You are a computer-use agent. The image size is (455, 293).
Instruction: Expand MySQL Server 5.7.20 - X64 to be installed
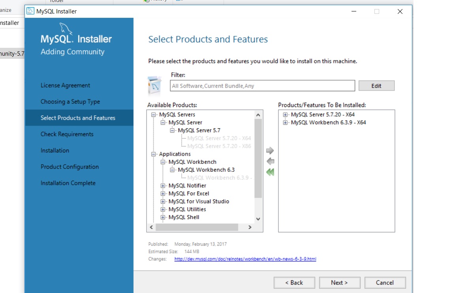click(285, 115)
